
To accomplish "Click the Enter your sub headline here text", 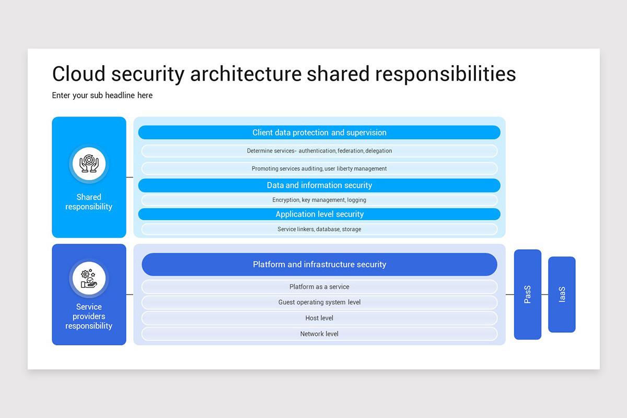I will (102, 95).
